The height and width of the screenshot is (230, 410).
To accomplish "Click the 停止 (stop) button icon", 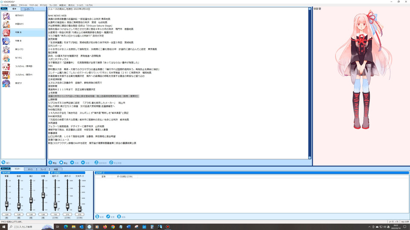I will click(61, 162).
